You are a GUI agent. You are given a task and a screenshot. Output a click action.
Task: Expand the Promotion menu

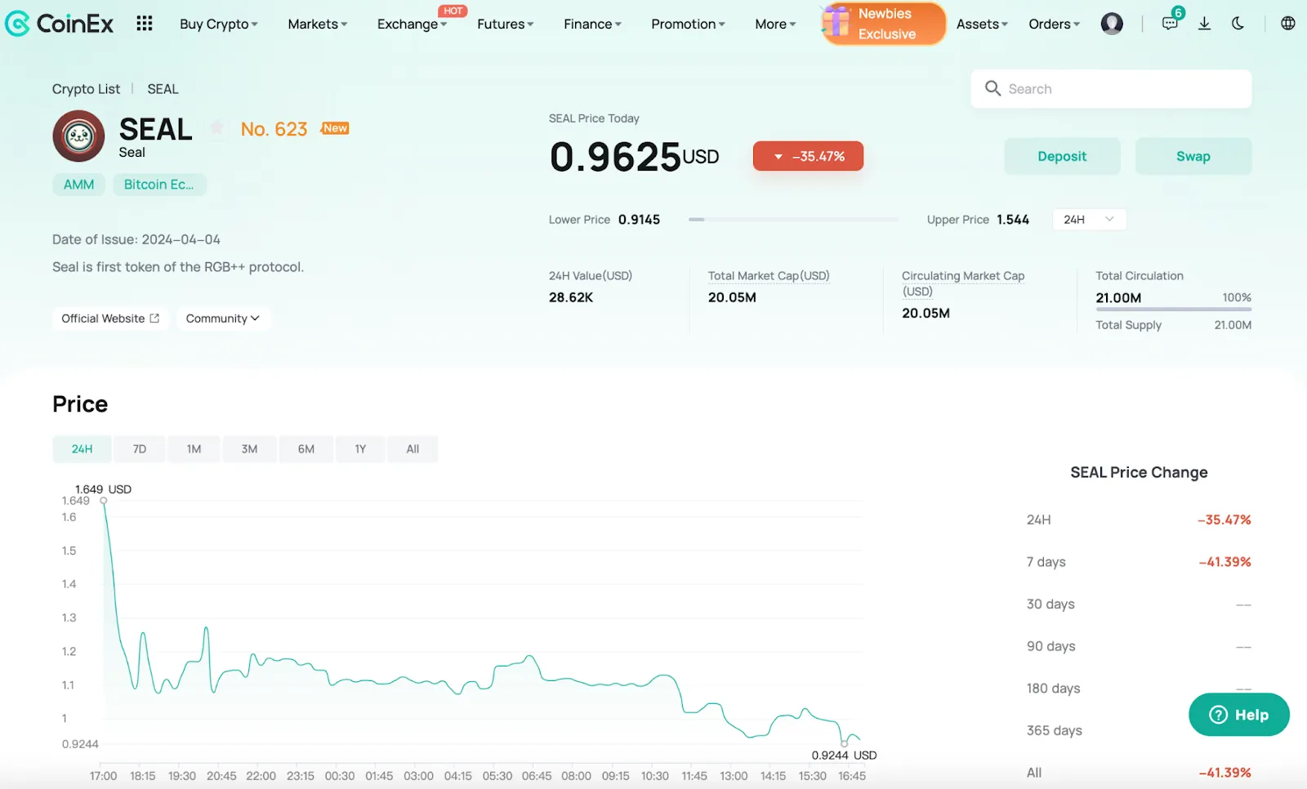click(x=688, y=24)
